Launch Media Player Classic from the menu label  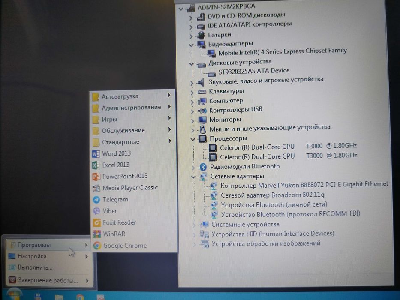click(x=130, y=188)
